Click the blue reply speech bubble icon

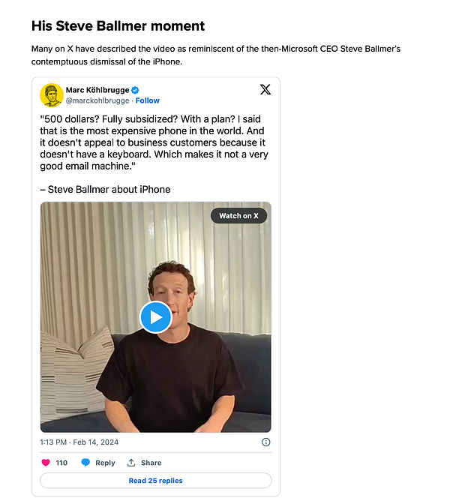pyautogui.click(x=85, y=463)
